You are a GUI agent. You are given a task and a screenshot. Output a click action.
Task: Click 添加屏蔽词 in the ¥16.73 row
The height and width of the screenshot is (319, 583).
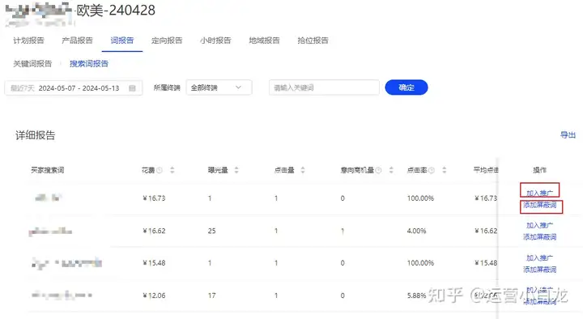[x=540, y=205]
